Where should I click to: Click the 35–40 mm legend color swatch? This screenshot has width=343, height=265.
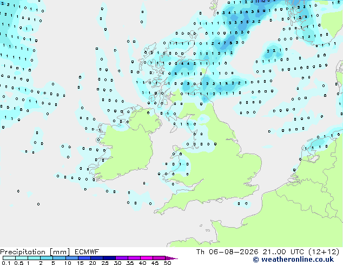[134, 258]
